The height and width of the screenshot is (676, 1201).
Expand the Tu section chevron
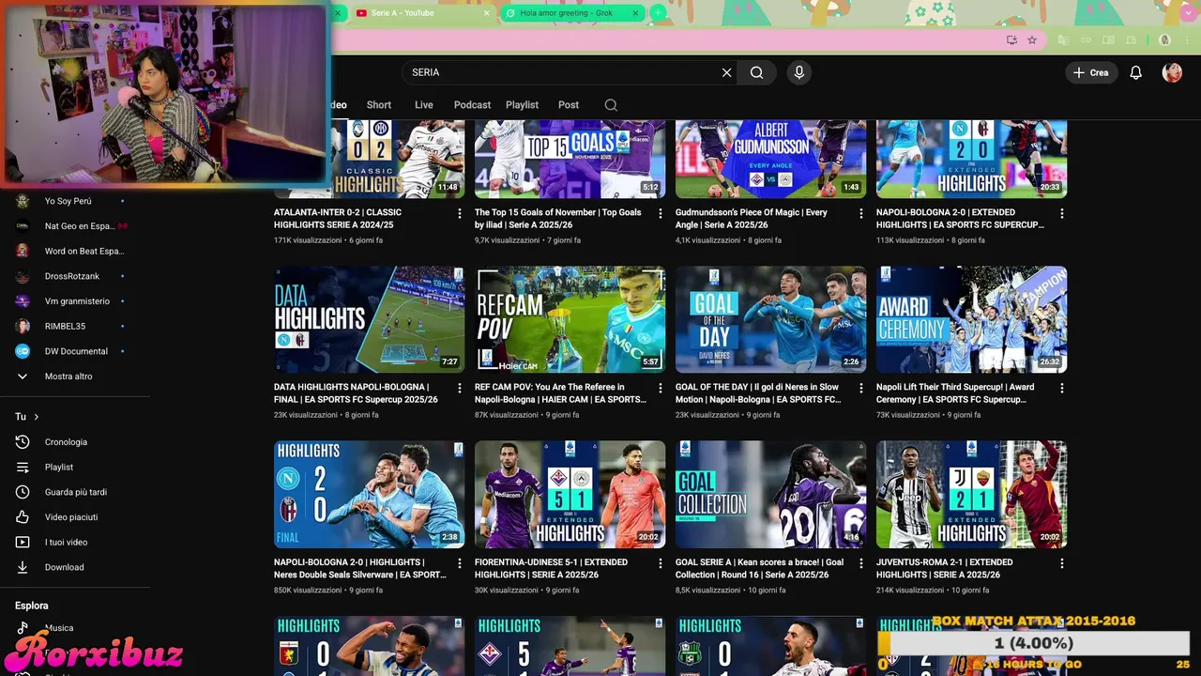[x=37, y=417]
